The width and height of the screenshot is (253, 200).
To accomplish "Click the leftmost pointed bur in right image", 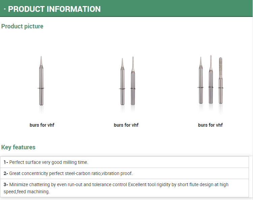I will [x=201, y=80].
